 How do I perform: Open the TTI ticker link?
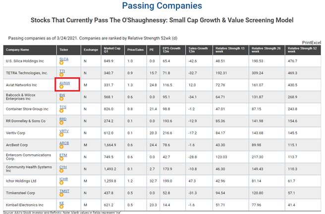click(62, 71)
